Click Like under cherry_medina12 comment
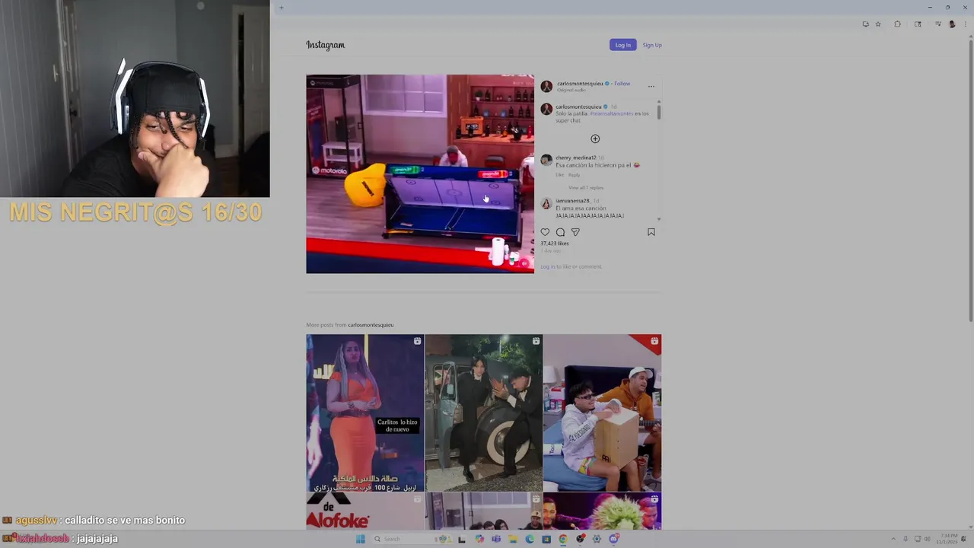Screen dimensions: 974x548 pos(559,175)
